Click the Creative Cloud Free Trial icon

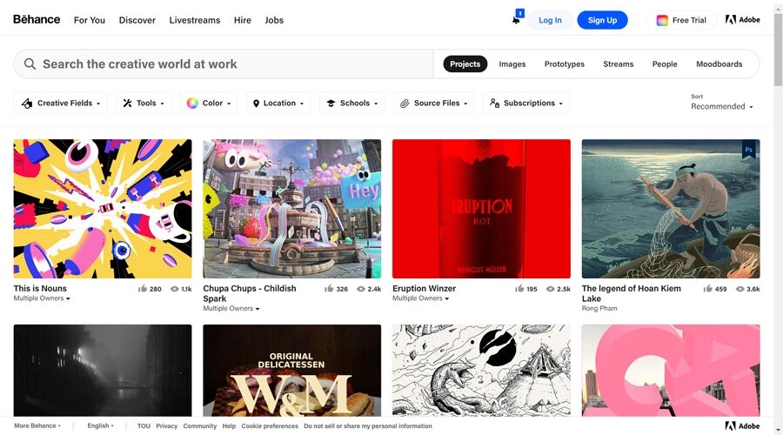662,21
